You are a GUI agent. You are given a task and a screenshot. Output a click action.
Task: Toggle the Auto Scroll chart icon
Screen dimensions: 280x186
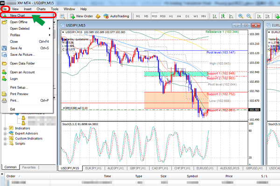coord(259,16)
